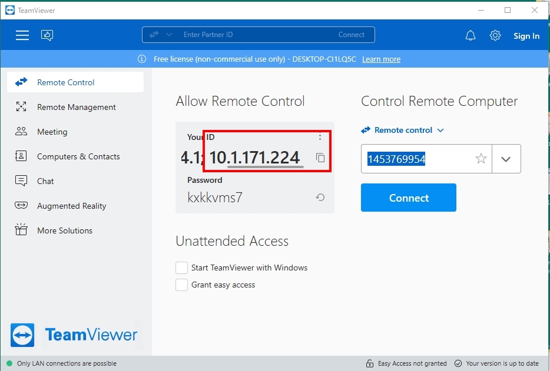The height and width of the screenshot is (371, 550).
Task: Open settings gear
Action: click(x=495, y=35)
